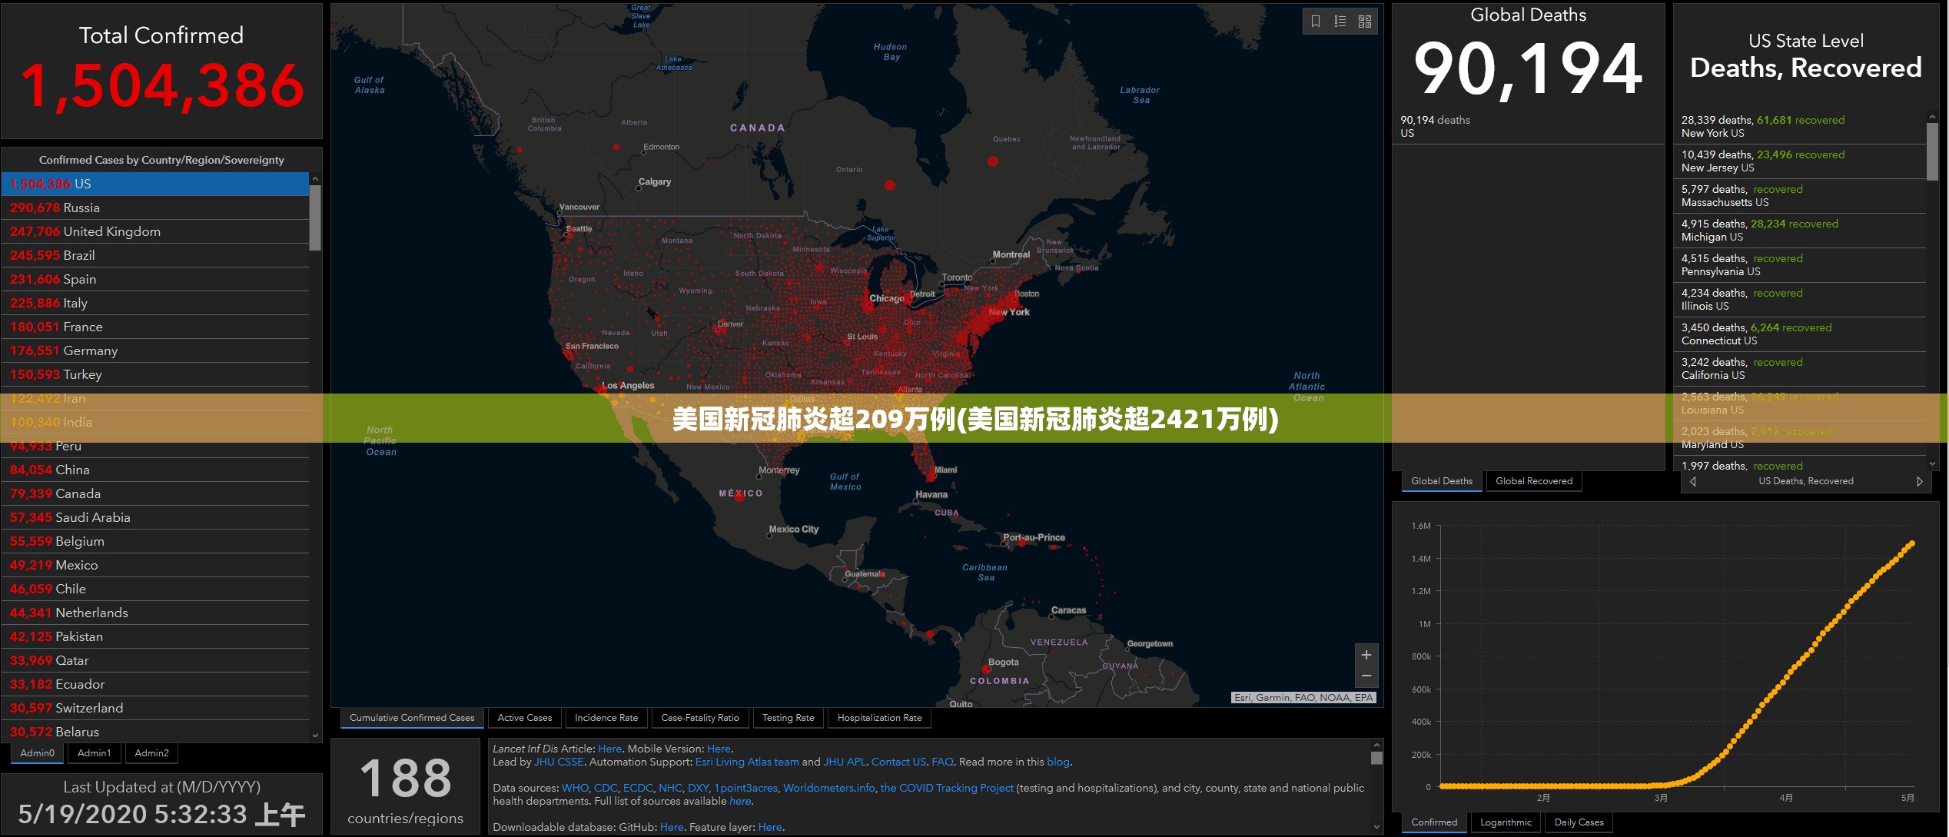This screenshot has height=837, width=1949.
Task: Select China in confirmed cases list
Action: click(x=155, y=470)
